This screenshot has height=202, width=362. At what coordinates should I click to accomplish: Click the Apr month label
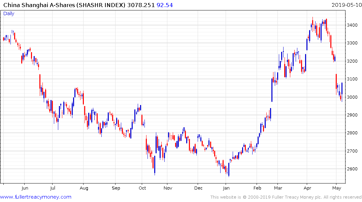[307, 188]
